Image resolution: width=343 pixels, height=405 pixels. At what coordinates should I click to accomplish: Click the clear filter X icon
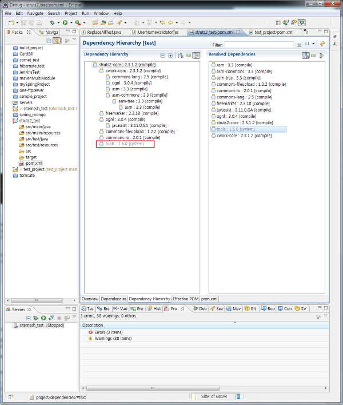[299, 45]
